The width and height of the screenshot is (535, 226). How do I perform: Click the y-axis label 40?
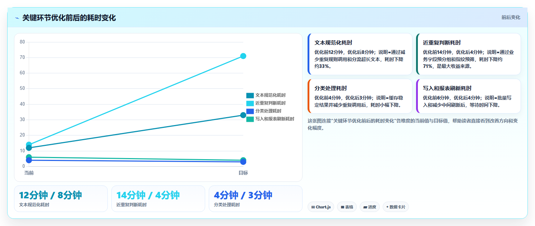click(x=22, y=104)
